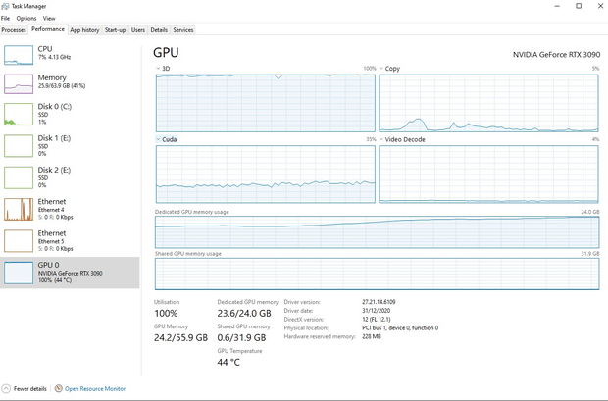This screenshot has height=401, width=608.
Task: Switch to the Users tab
Action: 138,29
